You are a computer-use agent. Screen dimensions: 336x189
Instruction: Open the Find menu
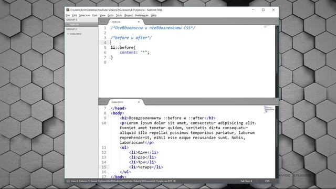pyautogui.click(x=94, y=15)
